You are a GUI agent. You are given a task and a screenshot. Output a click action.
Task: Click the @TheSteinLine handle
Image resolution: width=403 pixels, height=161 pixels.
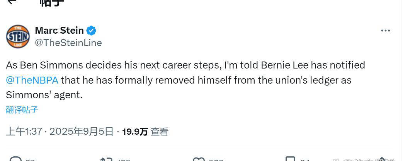tap(68, 43)
